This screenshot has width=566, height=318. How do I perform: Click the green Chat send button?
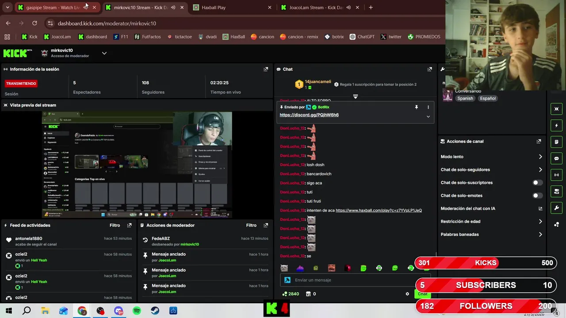[x=423, y=294]
